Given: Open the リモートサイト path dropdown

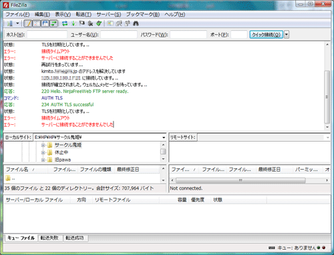Looking at the screenshot, I should [x=327, y=138].
